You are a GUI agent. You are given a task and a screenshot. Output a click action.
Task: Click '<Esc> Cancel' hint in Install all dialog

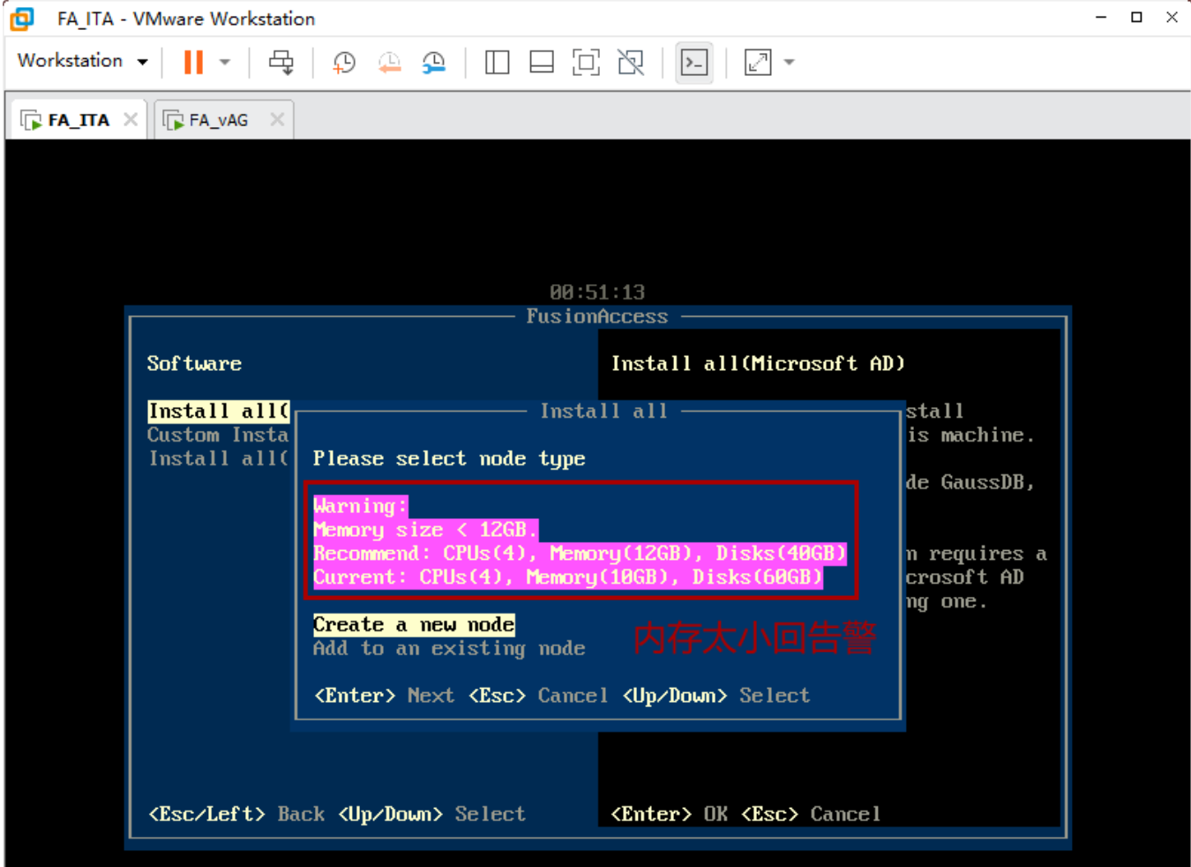click(538, 696)
